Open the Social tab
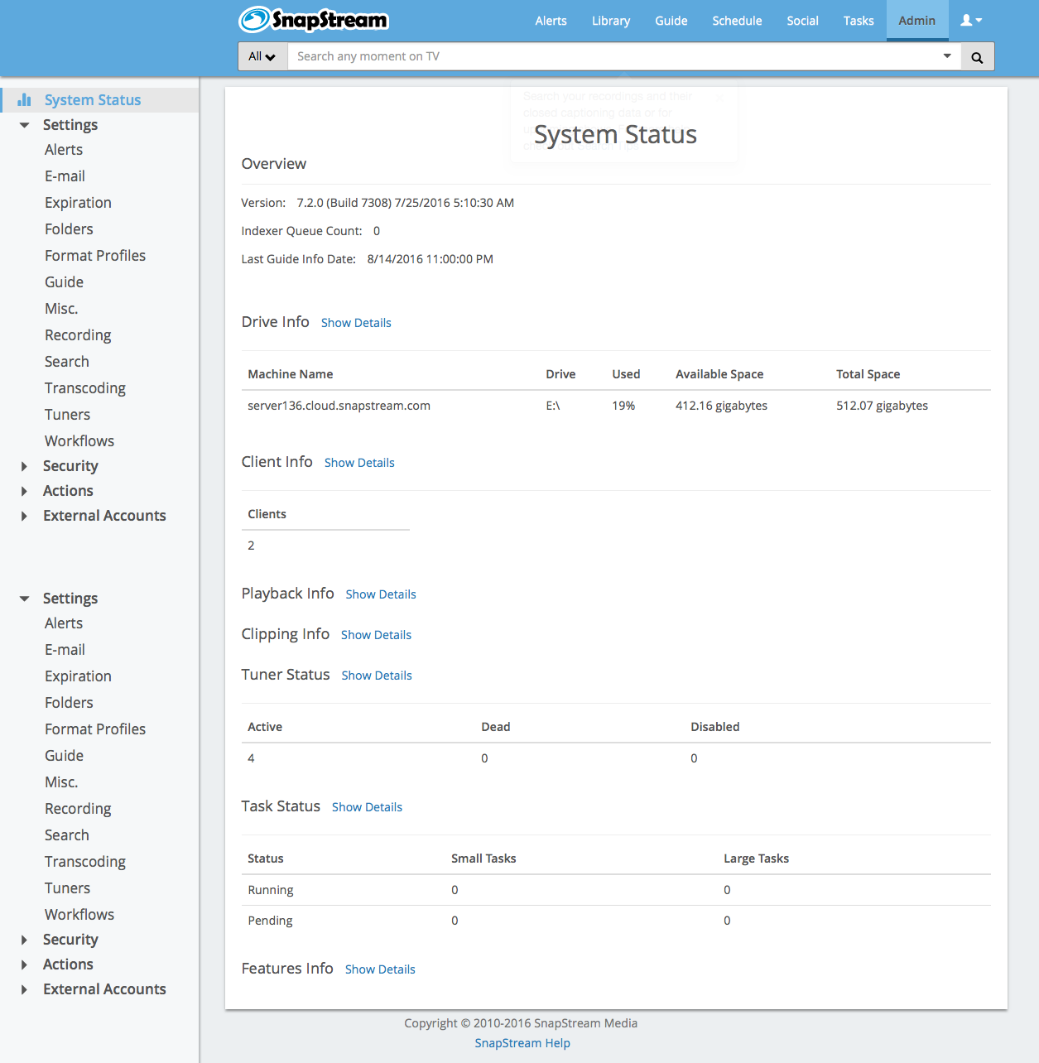Image resolution: width=1039 pixels, height=1063 pixels. pos(803,21)
